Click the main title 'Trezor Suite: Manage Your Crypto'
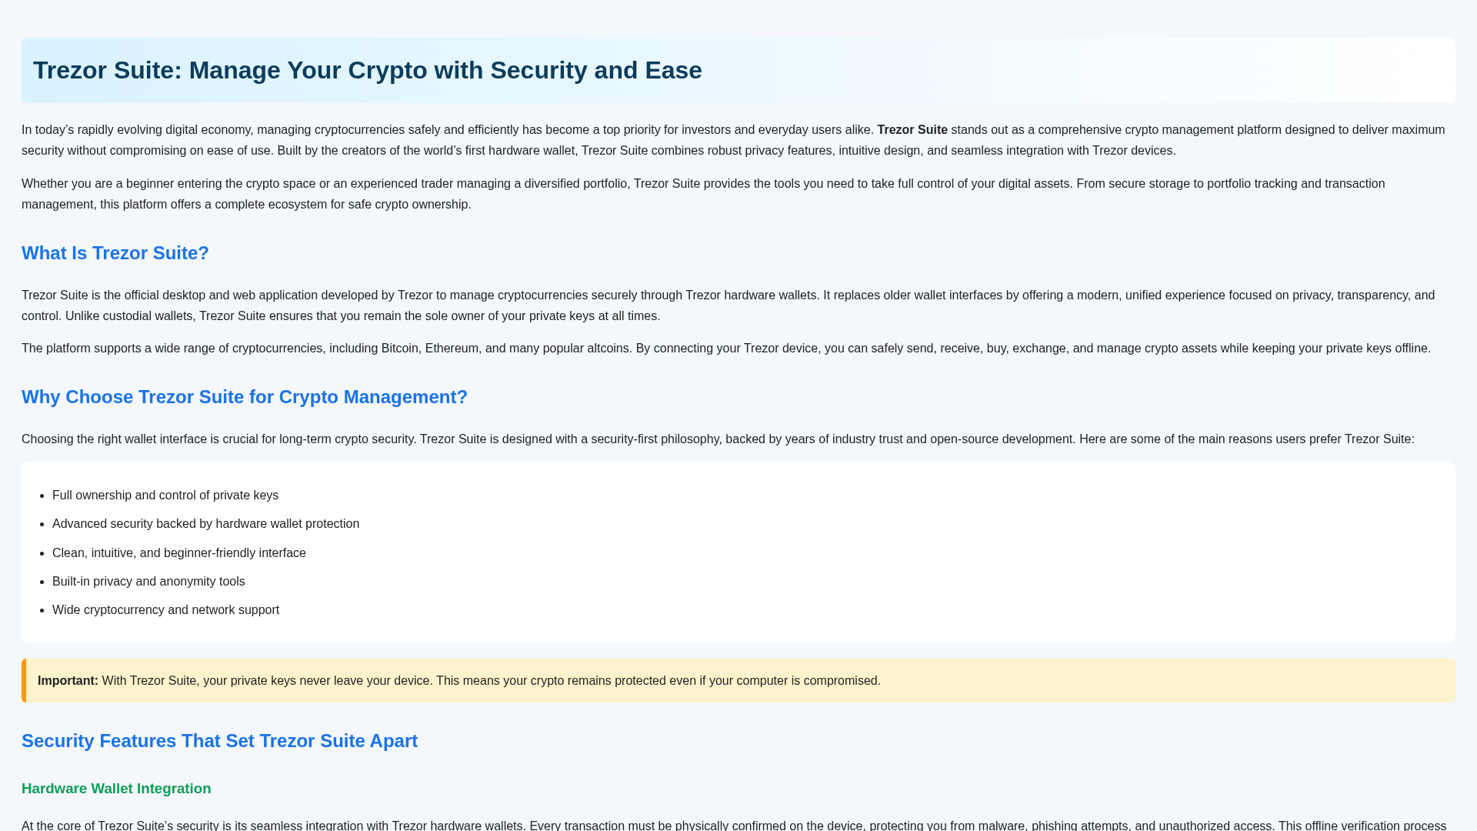This screenshot has height=831, width=1477. [367, 70]
